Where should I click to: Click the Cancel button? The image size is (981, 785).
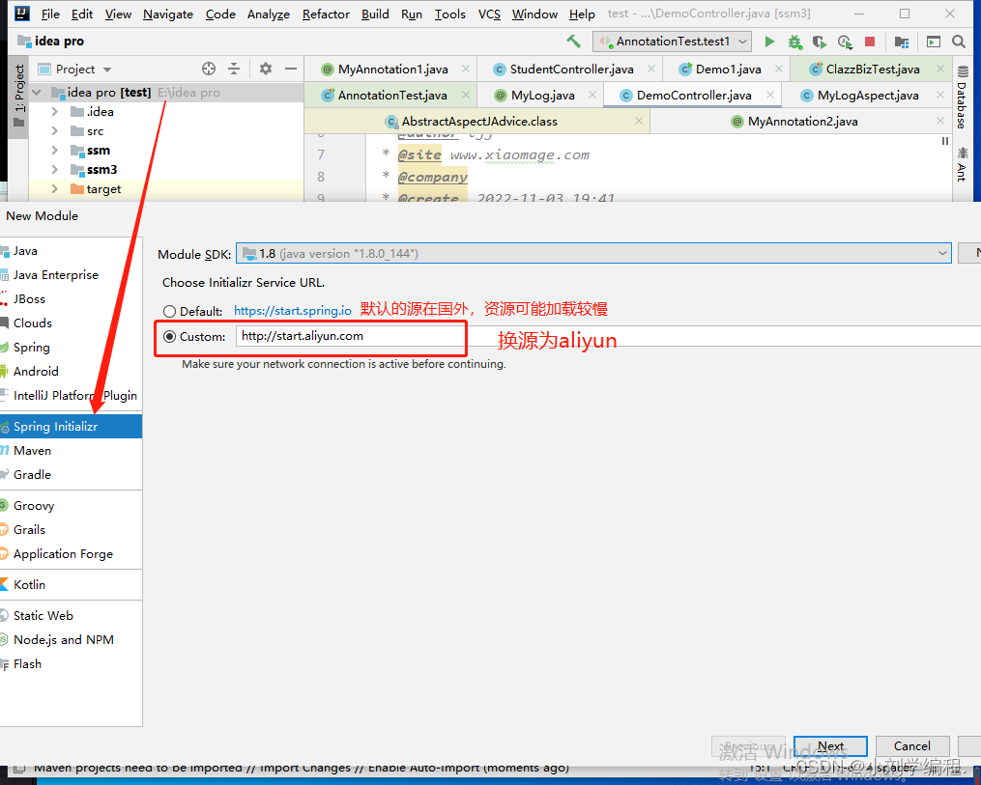(x=912, y=745)
